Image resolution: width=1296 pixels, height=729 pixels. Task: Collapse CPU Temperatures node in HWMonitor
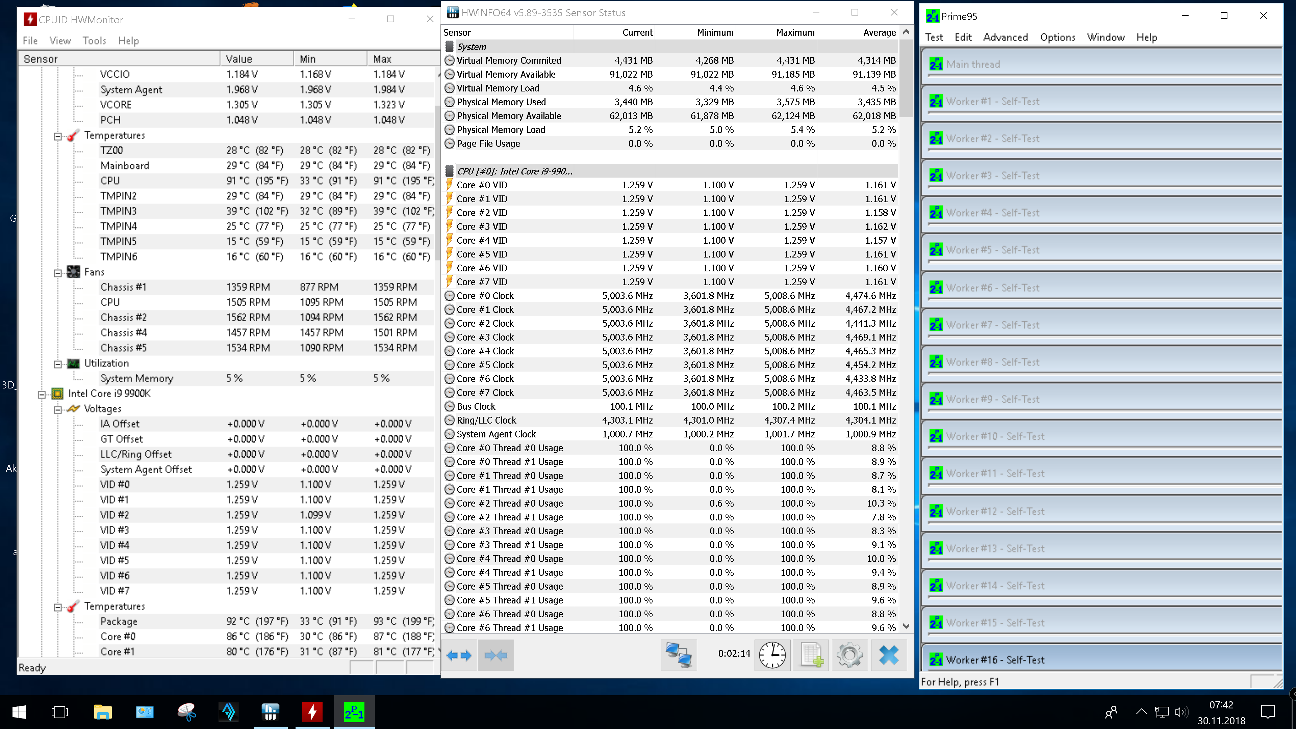pyautogui.click(x=58, y=607)
